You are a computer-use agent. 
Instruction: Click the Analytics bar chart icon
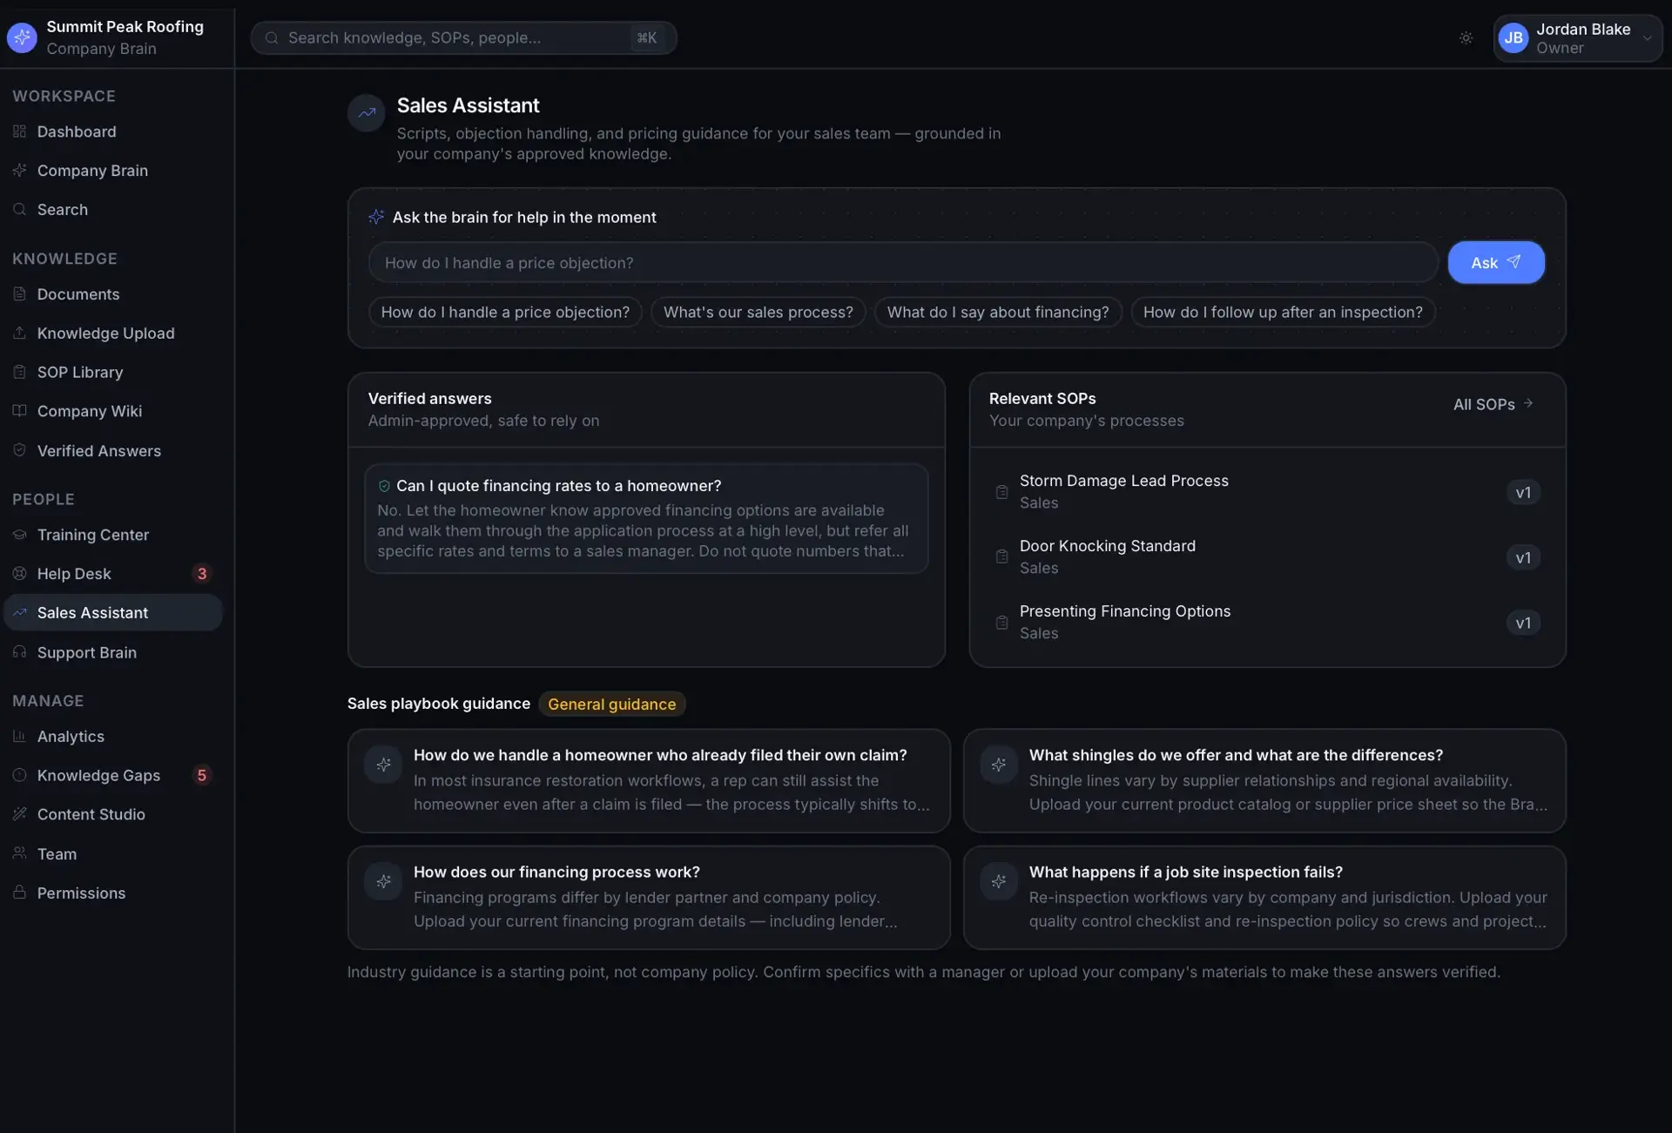pyautogui.click(x=19, y=737)
